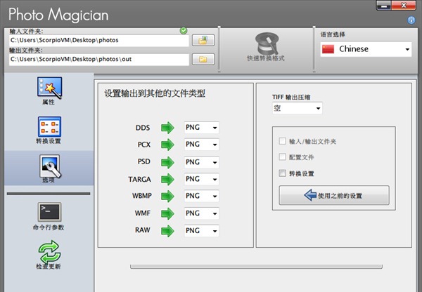Viewport: 422px width, 292px height.
Task: Open the PCX output format dropdown
Action: click(x=202, y=145)
